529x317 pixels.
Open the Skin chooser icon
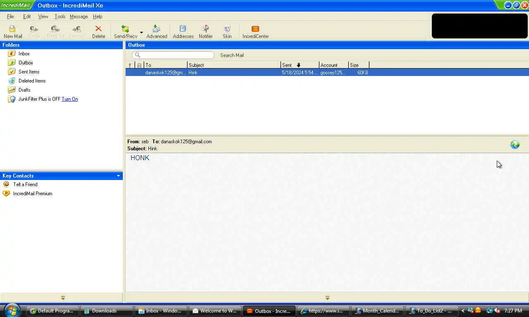[x=227, y=32]
